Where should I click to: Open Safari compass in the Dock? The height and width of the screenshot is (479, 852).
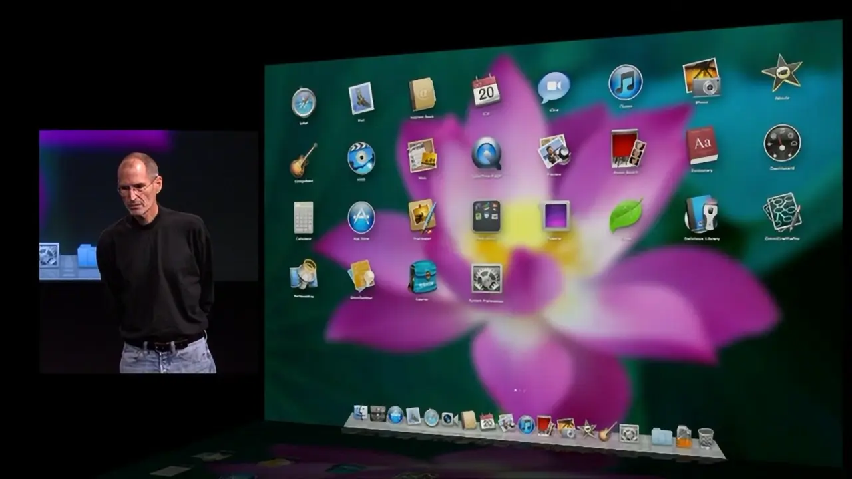(431, 418)
